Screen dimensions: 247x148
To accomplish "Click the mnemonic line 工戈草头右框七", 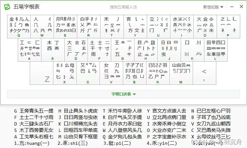I will click(x=37, y=137).
